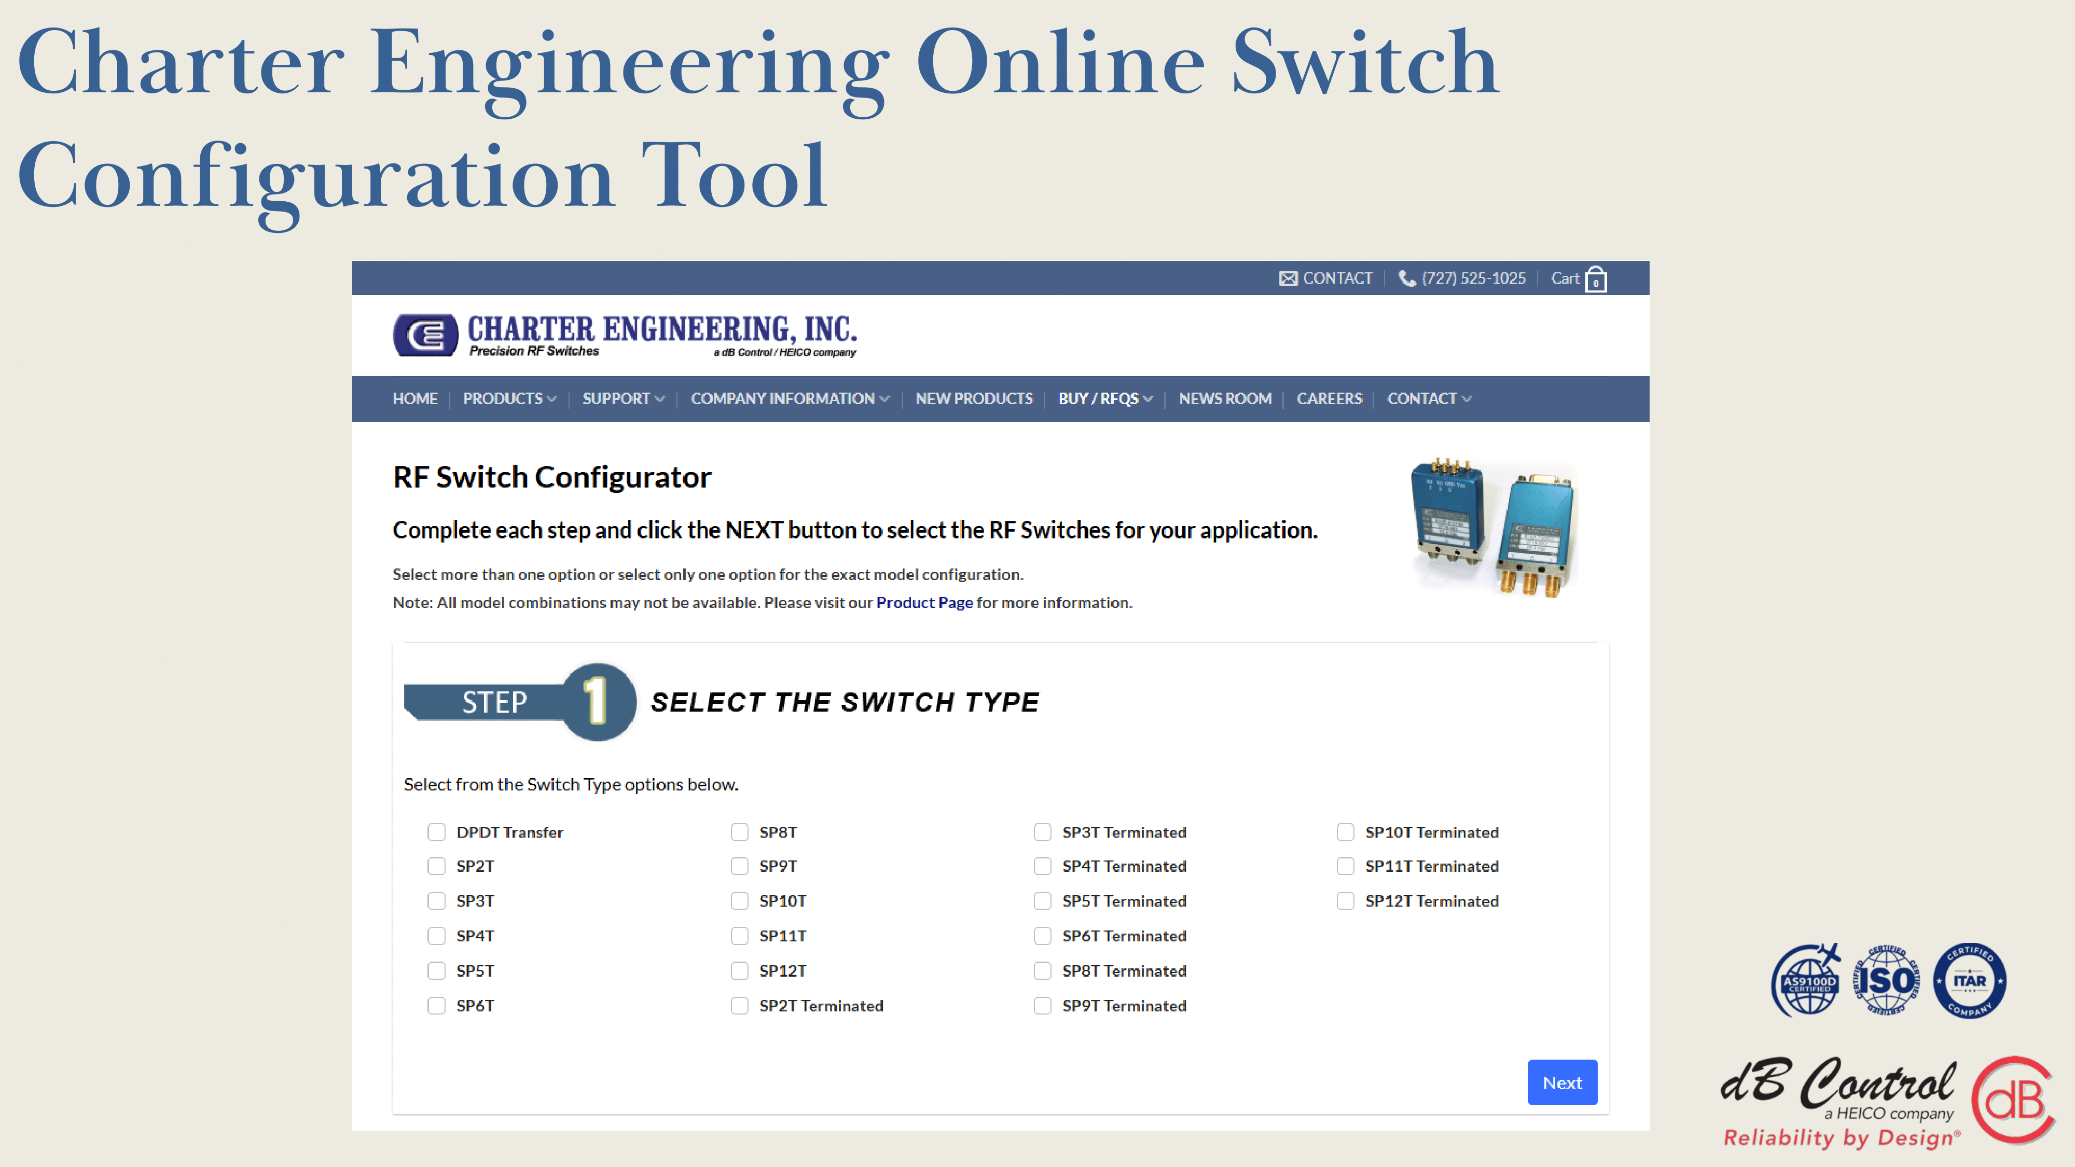Click the AS9100D certified badge
The height and width of the screenshot is (1167, 2075).
tap(1806, 980)
